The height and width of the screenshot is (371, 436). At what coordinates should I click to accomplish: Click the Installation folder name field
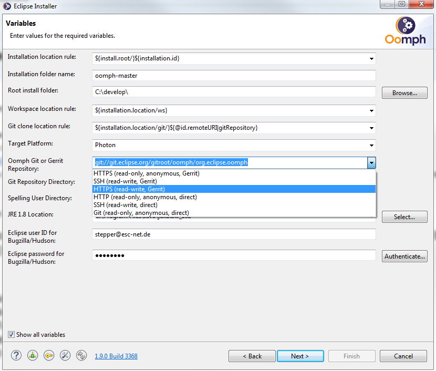[234, 76]
